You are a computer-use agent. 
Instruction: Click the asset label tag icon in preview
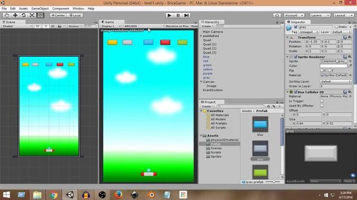tap(353, 176)
